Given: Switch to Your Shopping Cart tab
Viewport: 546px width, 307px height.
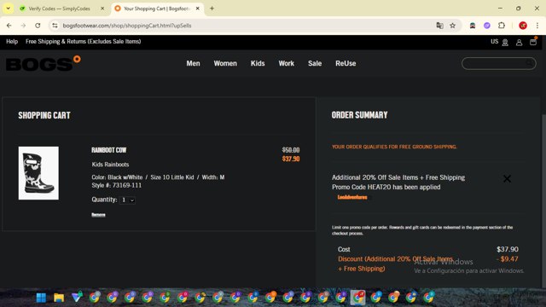Looking at the screenshot, I should point(157,9).
